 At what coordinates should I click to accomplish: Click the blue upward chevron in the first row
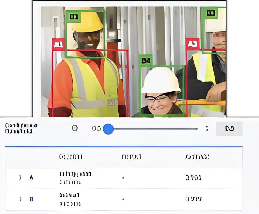pyautogui.click(x=31, y=178)
